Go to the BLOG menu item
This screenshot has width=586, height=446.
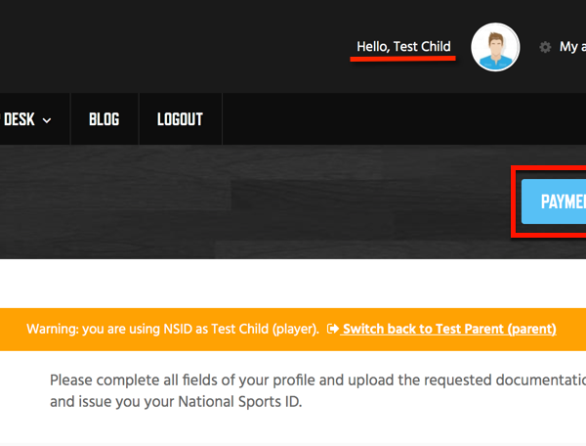105,119
